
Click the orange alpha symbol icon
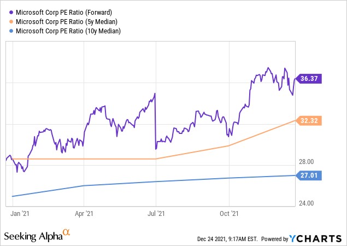point(66,233)
